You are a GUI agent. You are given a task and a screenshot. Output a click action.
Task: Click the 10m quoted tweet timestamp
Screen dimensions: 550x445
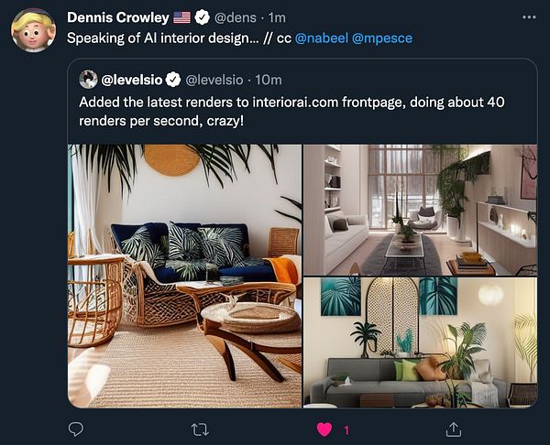(x=269, y=80)
